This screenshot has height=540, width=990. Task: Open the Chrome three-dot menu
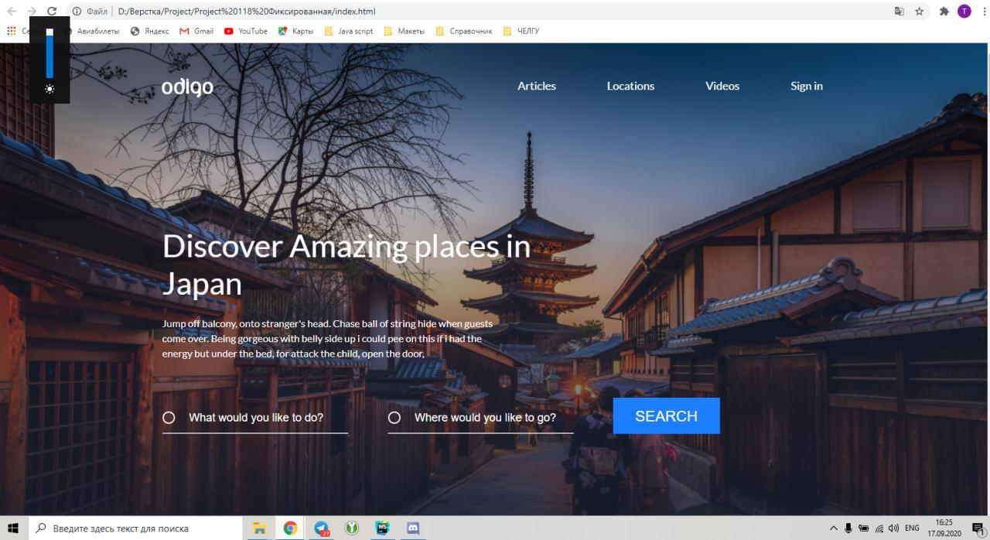(x=983, y=11)
